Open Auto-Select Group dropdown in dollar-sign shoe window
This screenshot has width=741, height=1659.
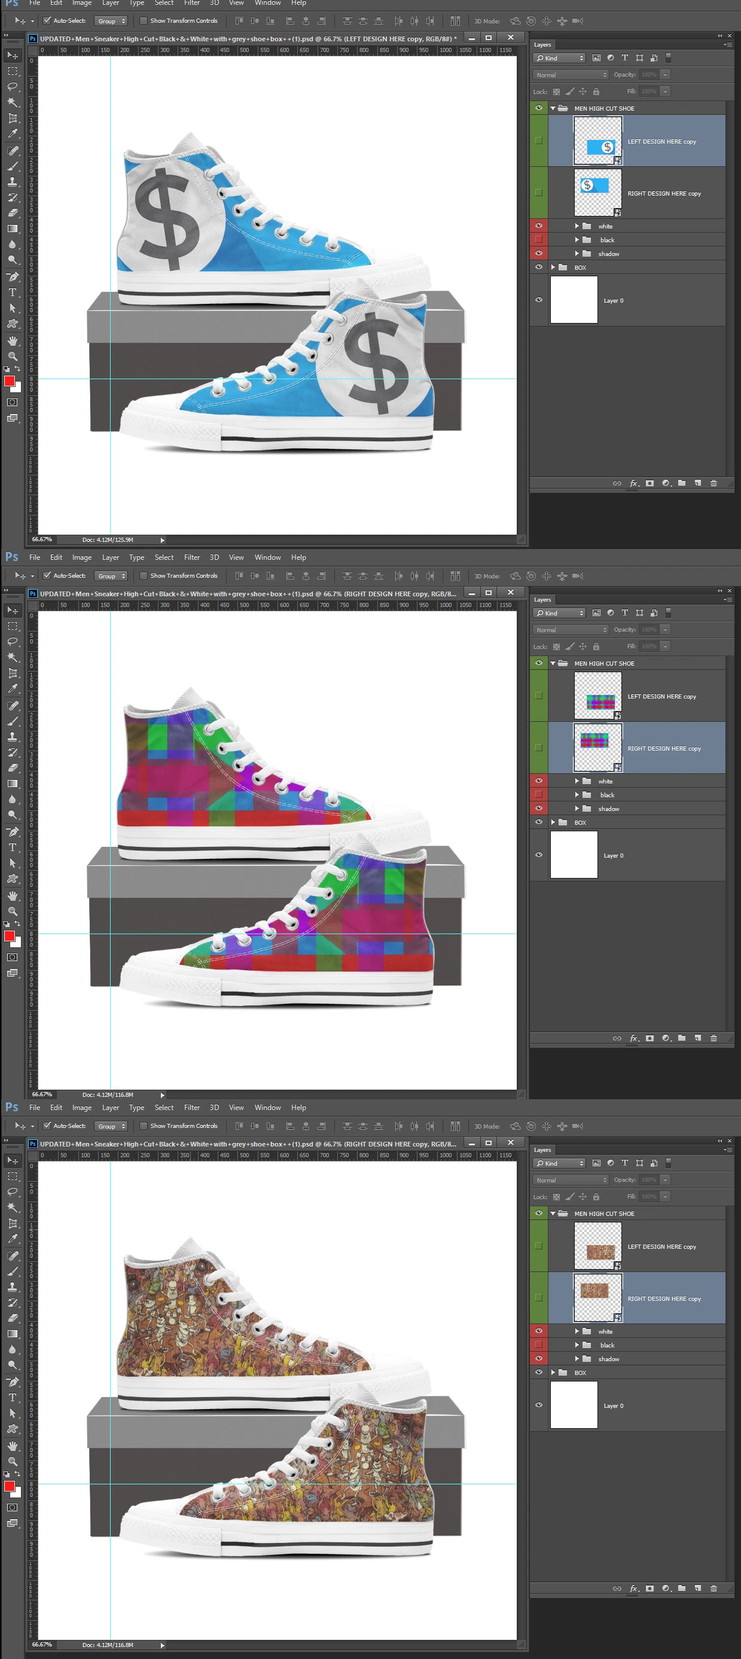[111, 22]
